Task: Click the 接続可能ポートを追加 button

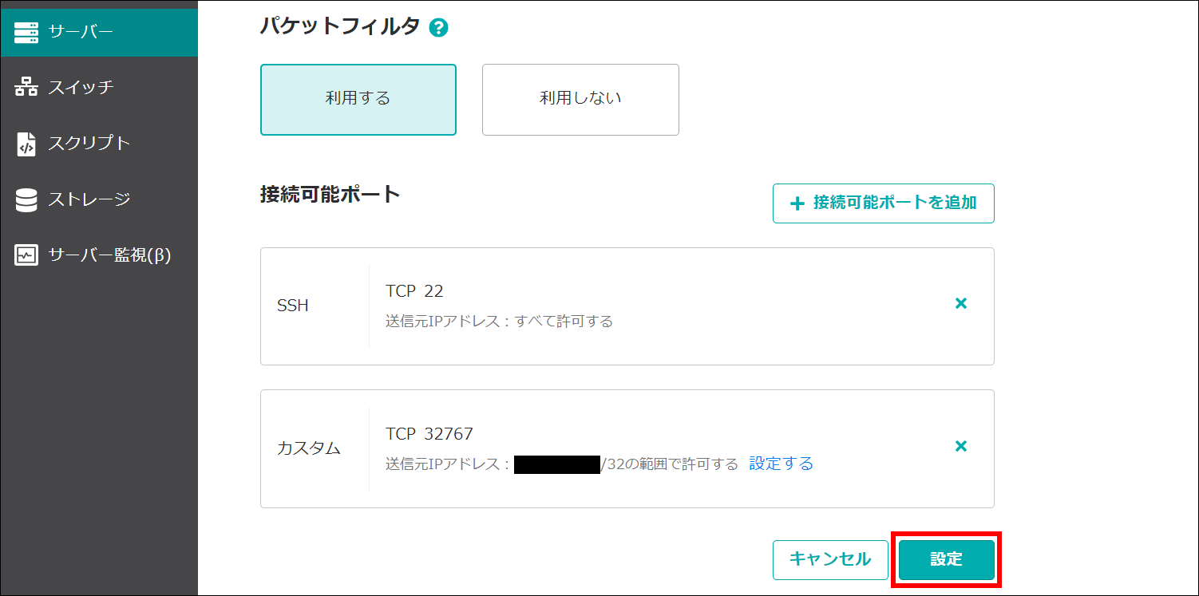Action: pos(883,203)
